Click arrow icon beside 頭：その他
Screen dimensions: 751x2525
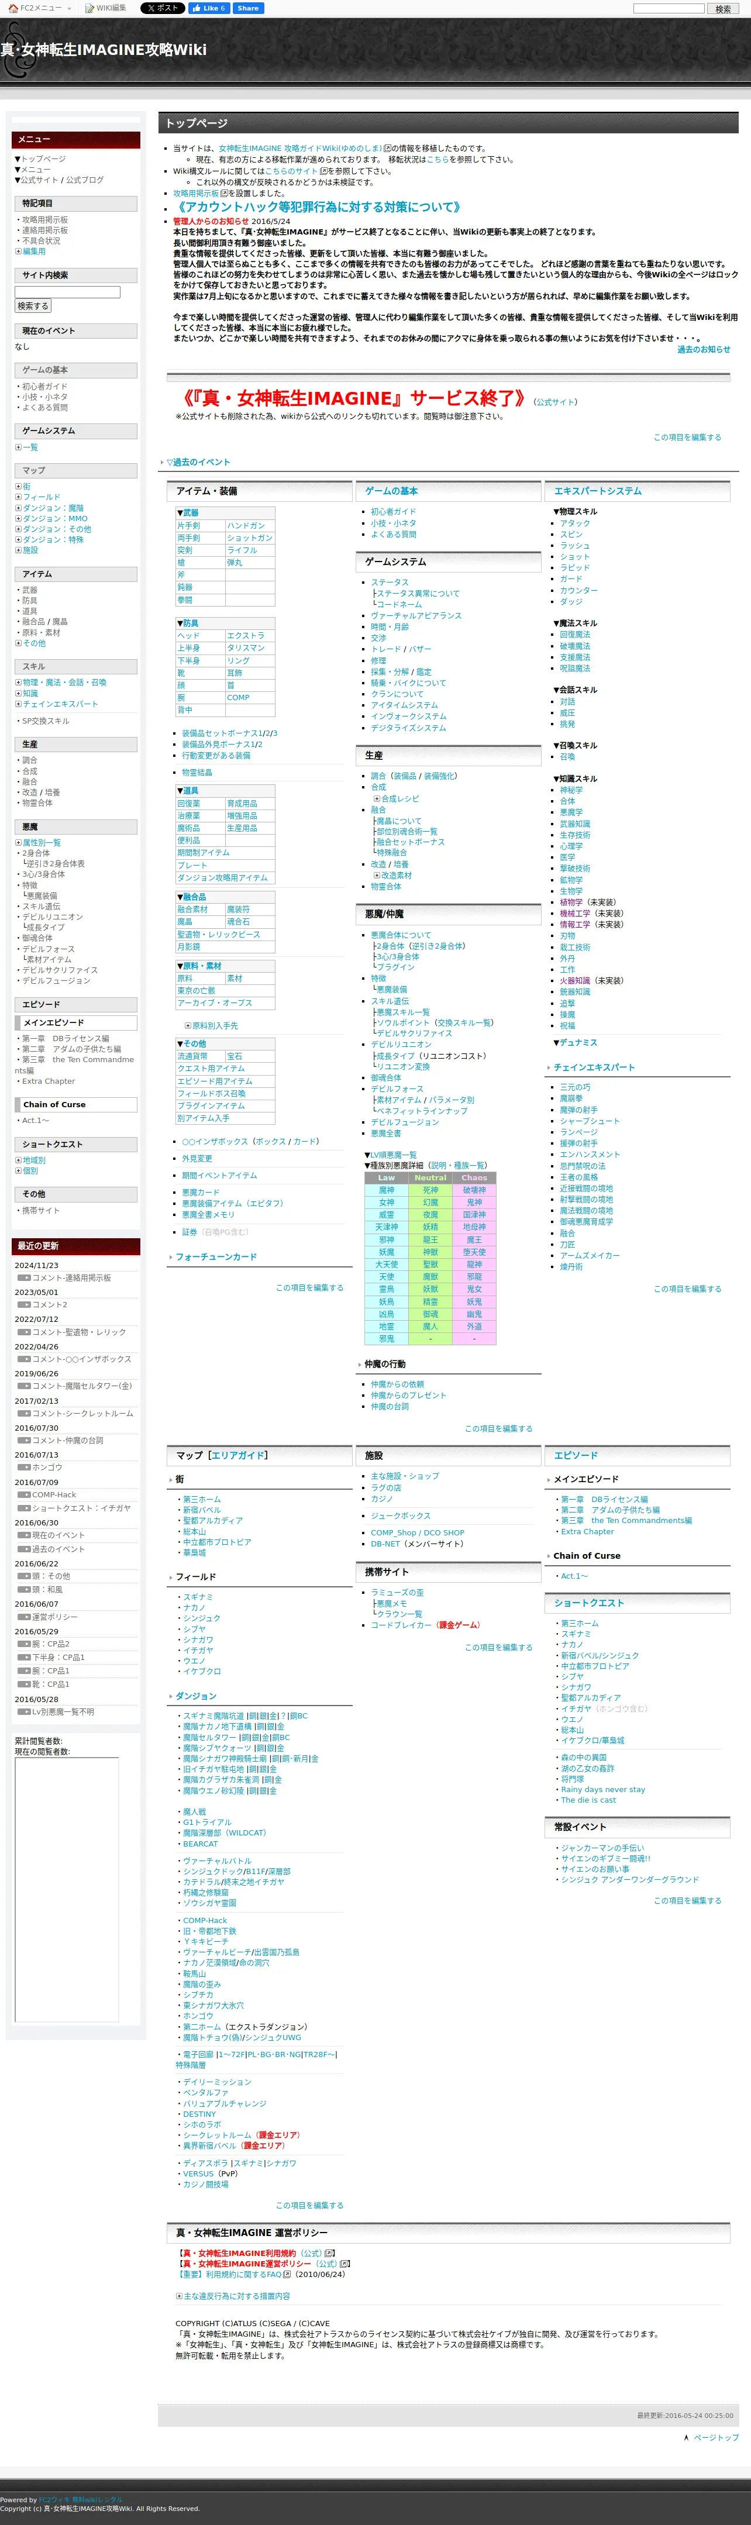(23, 1576)
